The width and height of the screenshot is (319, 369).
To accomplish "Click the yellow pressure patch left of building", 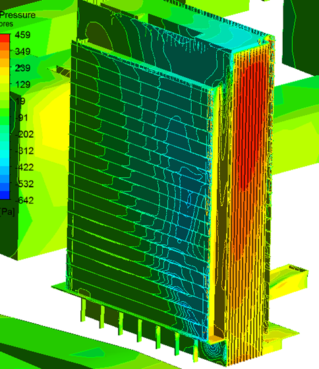I will [54, 127].
